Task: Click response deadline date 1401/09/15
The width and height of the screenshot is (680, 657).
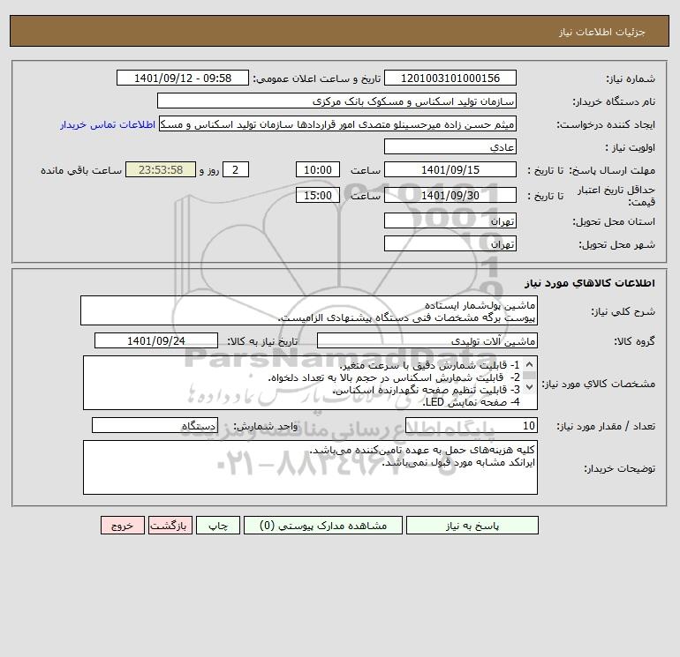Action: [450, 170]
